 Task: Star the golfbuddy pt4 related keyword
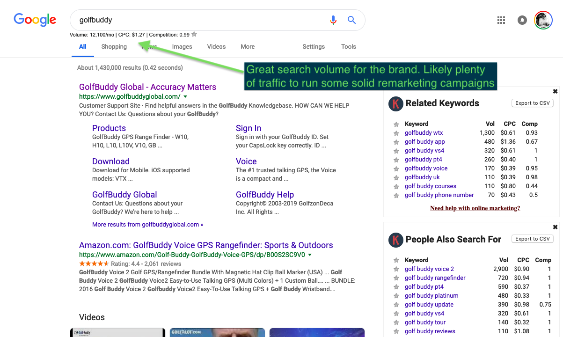[x=396, y=160]
